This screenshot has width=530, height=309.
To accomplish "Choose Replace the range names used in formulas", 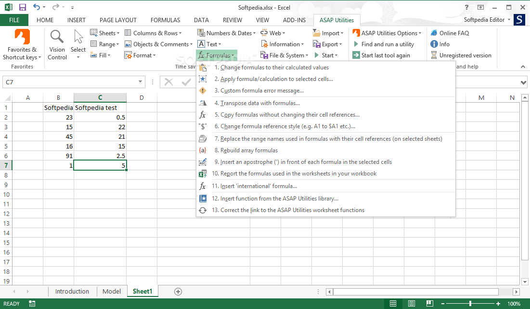I will point(326,138).
